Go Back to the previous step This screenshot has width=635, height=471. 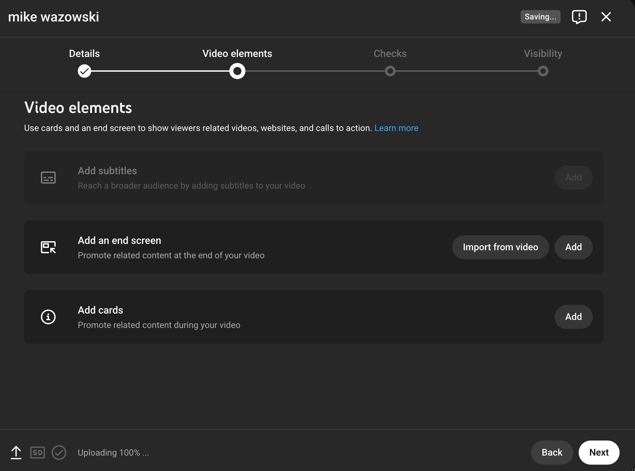(552, 453)
